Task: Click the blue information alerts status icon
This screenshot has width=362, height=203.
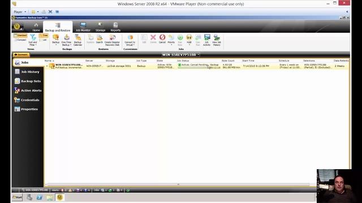Action: click(85, 190)
